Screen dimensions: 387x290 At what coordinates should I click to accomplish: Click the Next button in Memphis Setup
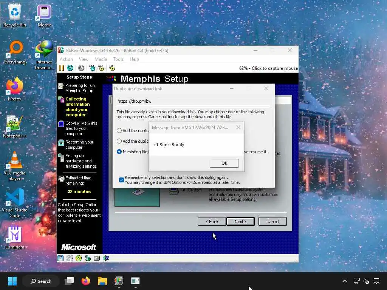pyautogui.click(x=240, y=221)
